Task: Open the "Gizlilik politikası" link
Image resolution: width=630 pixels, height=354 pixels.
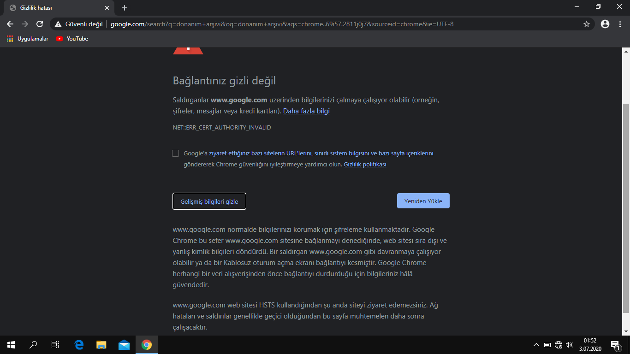Action: [x=365, y=165]
